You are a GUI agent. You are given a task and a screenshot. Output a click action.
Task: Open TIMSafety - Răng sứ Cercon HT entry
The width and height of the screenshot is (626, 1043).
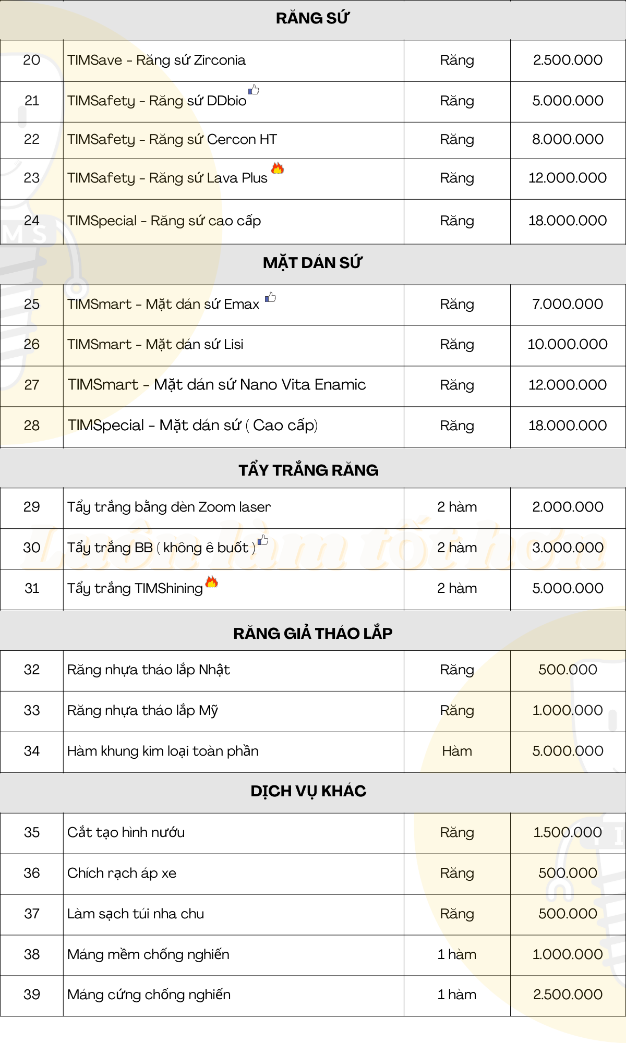172,140
